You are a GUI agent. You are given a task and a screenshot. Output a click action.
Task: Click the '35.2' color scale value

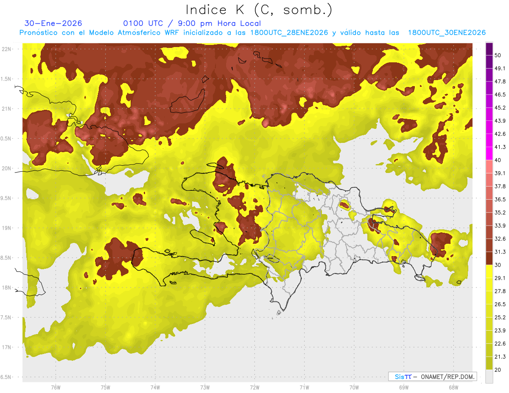coord(500,212)
